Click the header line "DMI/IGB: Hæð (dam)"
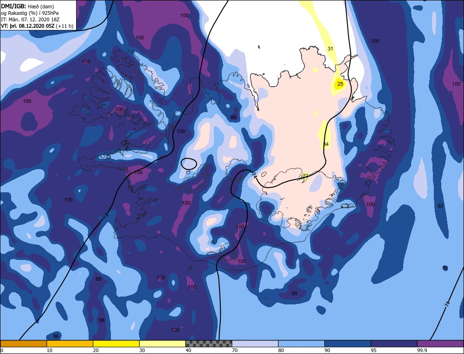The height and width of the screenshot is (354, 464). click(x=27, y=6)
